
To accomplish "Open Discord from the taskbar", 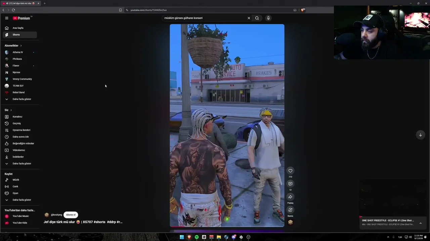I will point(233,237).
